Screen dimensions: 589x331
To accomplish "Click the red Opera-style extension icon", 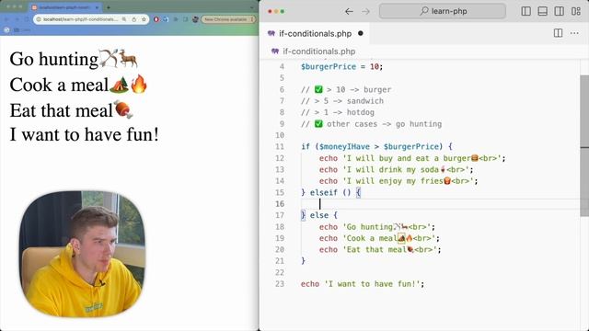I will click(156, 19).
